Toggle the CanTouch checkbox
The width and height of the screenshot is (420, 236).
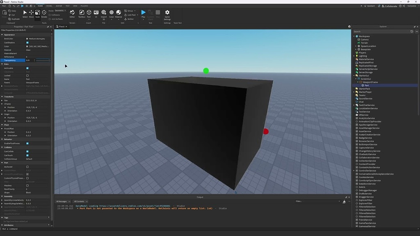[27, 155]
